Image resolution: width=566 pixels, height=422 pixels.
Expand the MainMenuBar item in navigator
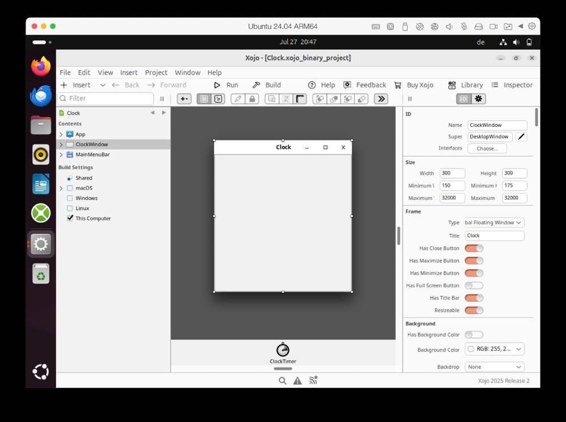coord(61,155)
